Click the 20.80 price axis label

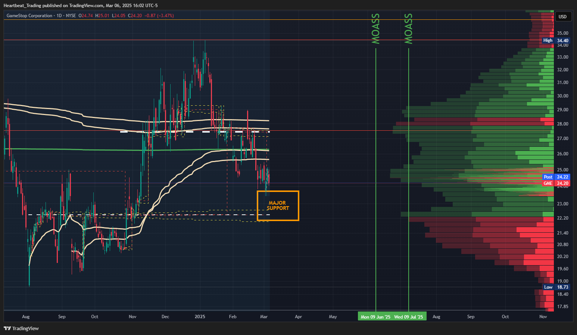point(562,245)
